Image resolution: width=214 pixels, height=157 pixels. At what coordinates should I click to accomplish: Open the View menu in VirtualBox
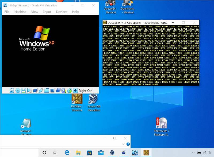coord(35,12)
